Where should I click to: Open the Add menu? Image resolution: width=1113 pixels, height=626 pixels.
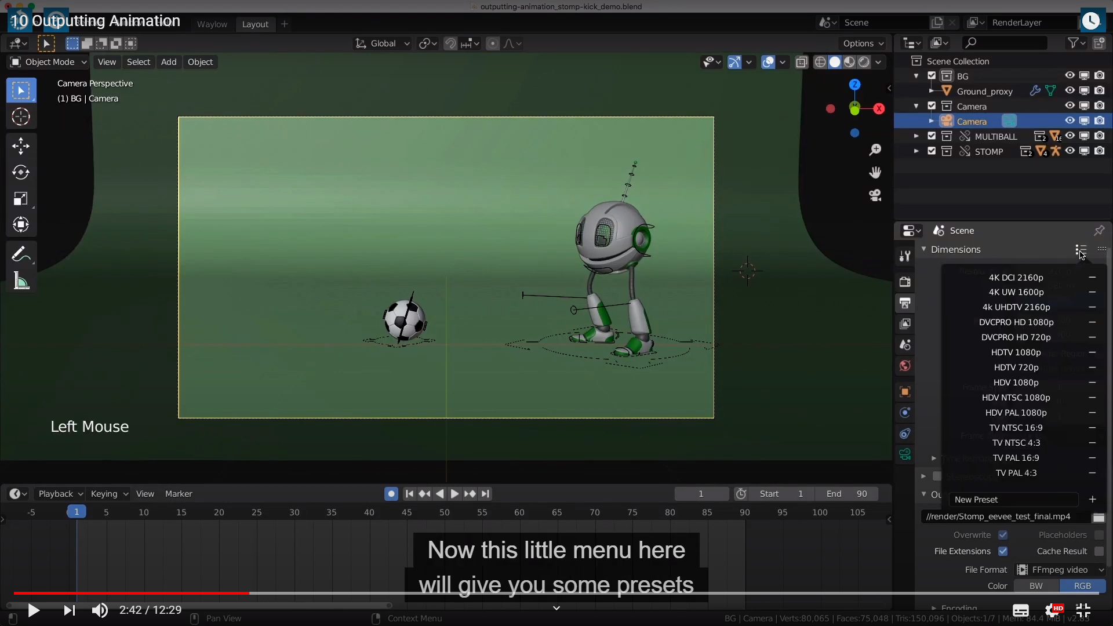(x=169, y=62)
